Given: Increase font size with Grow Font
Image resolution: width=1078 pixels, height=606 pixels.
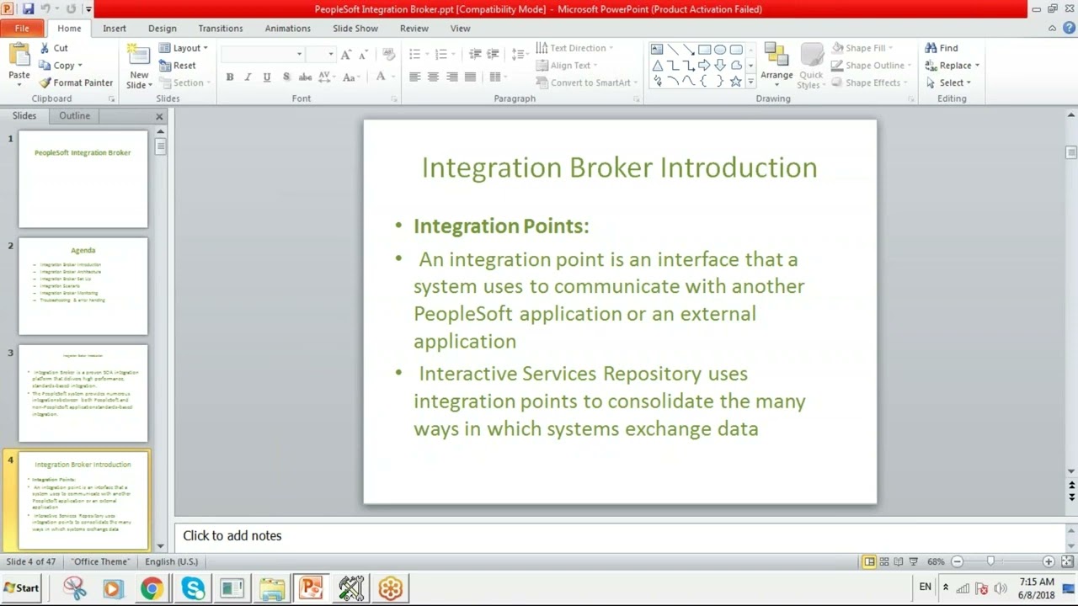Looking at the screenshot, I should tap(345, 54).
